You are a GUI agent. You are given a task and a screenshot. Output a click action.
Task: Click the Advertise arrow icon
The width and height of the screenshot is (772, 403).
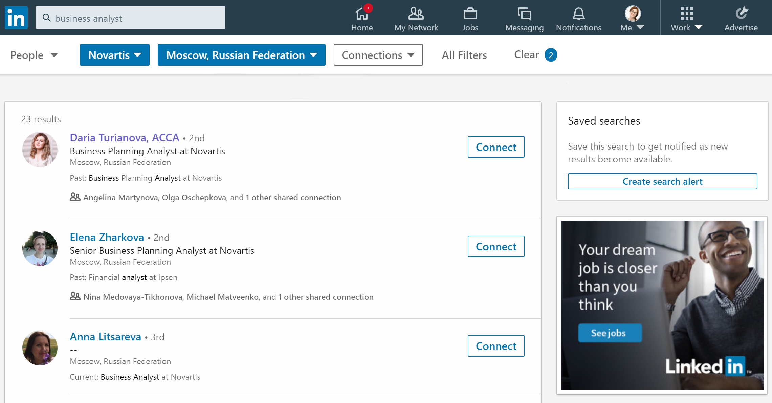[x=741, y=13]
